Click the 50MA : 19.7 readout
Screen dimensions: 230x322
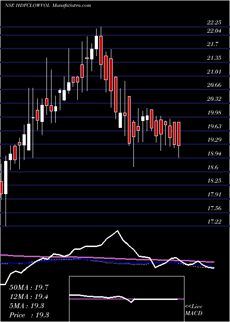[29, 287]
